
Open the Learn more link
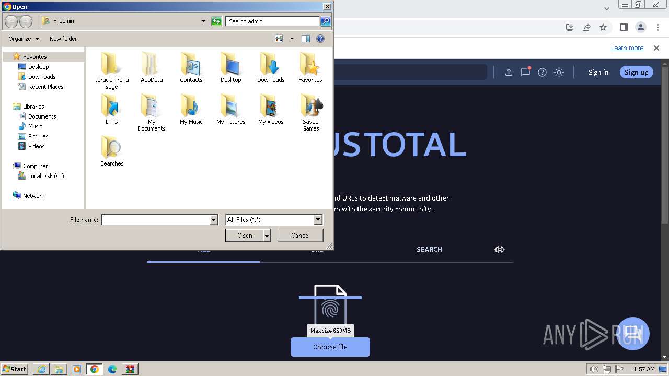point(627,48)
